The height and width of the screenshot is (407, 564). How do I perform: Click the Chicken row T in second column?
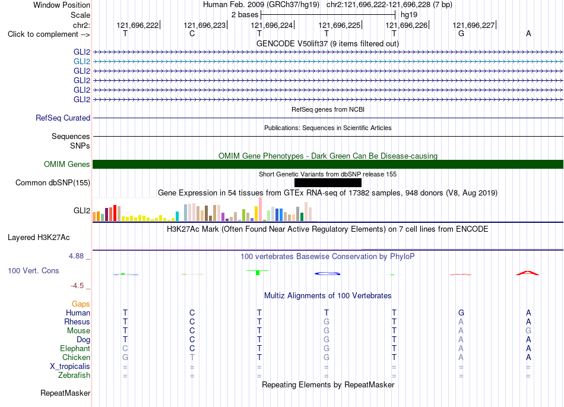pos(192,357)
